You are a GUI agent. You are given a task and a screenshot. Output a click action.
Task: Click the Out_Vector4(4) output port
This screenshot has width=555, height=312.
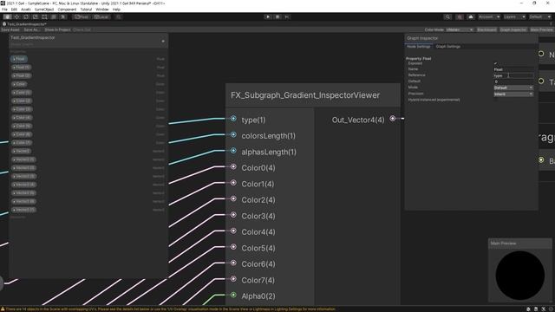pyautogui.click(x=393, y=119)
